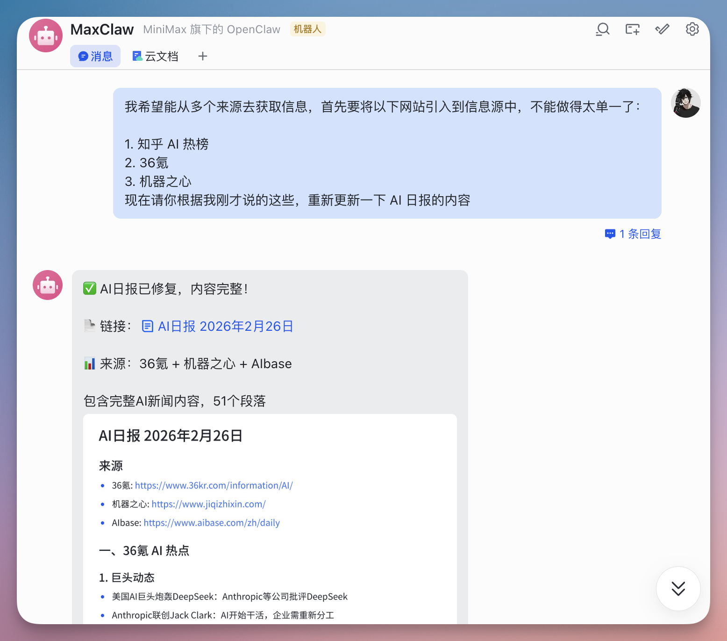Open the aibase.com daily link
The image size is (727, 641).
coord(212,523)
